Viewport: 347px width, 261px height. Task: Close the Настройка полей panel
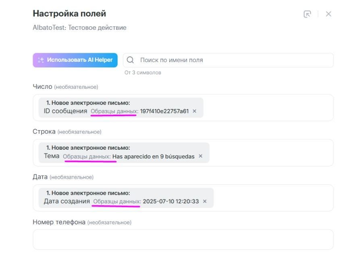pos(328,14)
